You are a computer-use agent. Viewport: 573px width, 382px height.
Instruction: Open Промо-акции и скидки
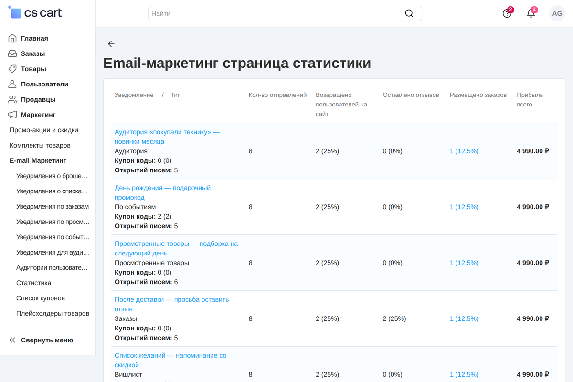tap(44, 130)
